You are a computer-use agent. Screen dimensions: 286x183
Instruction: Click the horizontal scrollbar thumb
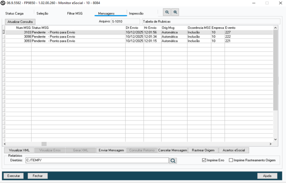pyautogui.click(x=44, y=144)
